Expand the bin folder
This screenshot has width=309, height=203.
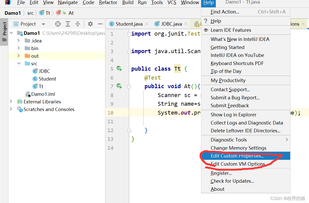pyautogui.click(x=19, y=48)
